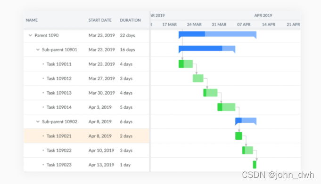Click the 5 days duration cell
Image resolution: width=321 pixels, height=184 pixels.
point(126,107)
